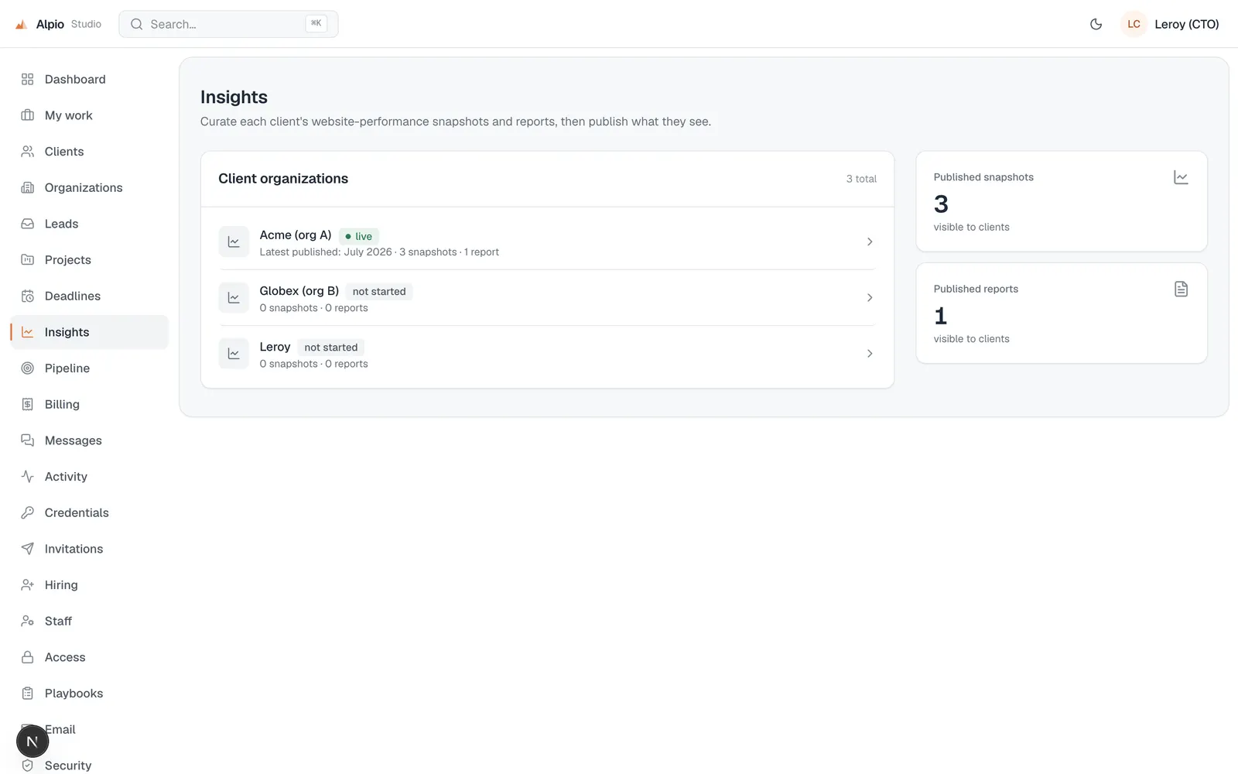Image resolution: width=1238 pixels, height=774 pixels.
Task: Go to Staff in the sidebar
Action: click(x=90, y=621)
